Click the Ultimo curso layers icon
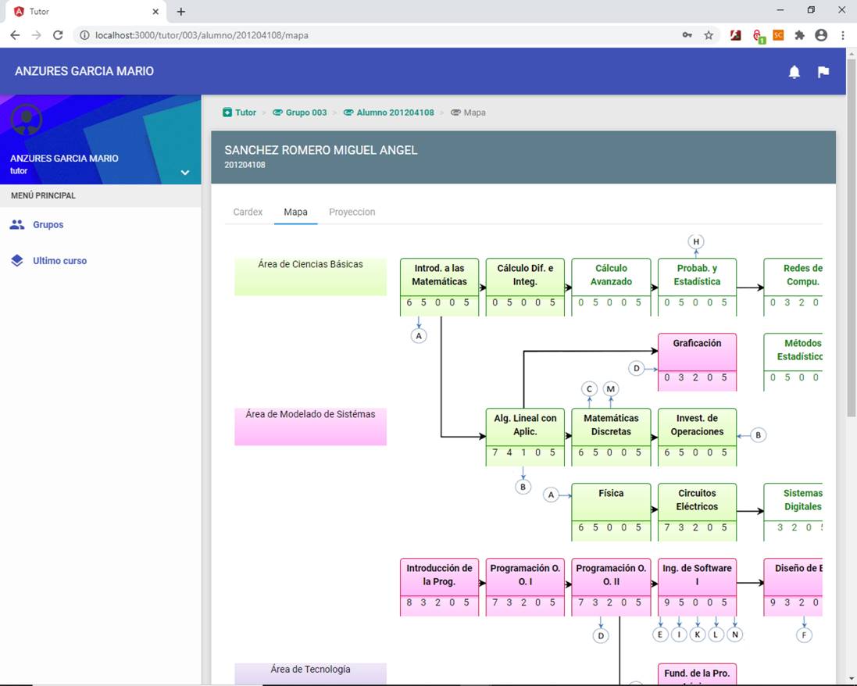Viewport: 857px width, 686px height. pyautogui.click(x=17, y=261)
